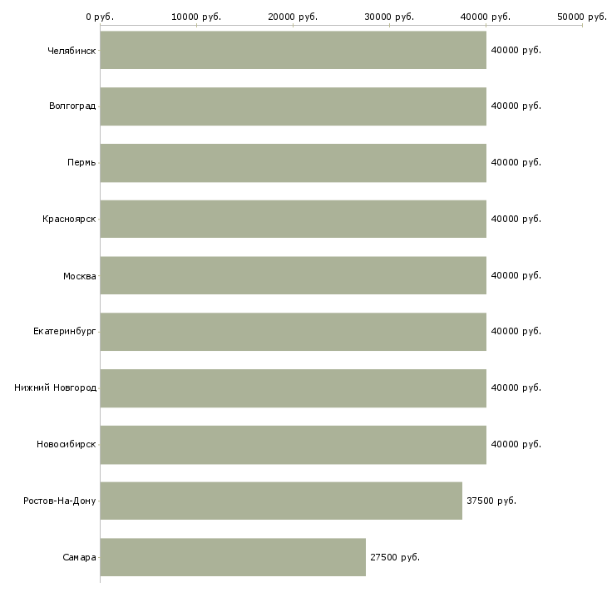Viewport: 607px width, 607px height.
Task: Select the 20000 руб. axis label
Action: 293,17
